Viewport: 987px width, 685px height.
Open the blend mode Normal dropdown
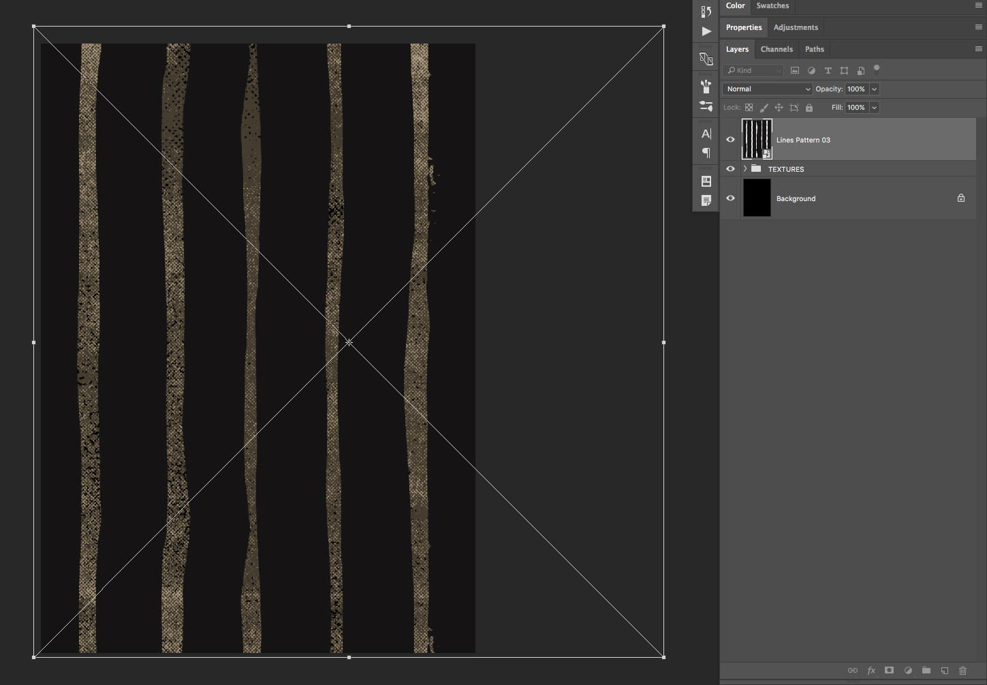pyautogui.click(x=768, y=89)
